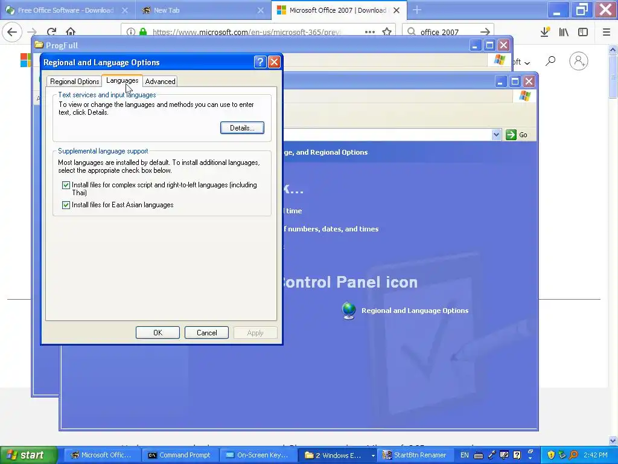Image resolution: width=618 pixels, height=464 pixels.
Task: Click search arrow next to office 2007
Action: pos(485,31)
